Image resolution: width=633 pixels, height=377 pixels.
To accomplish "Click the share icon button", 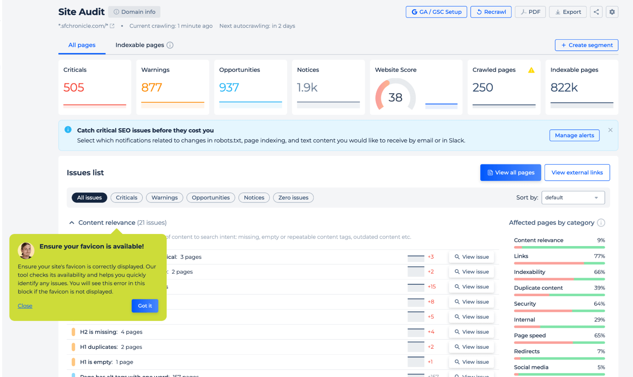I will coord(596,12).
